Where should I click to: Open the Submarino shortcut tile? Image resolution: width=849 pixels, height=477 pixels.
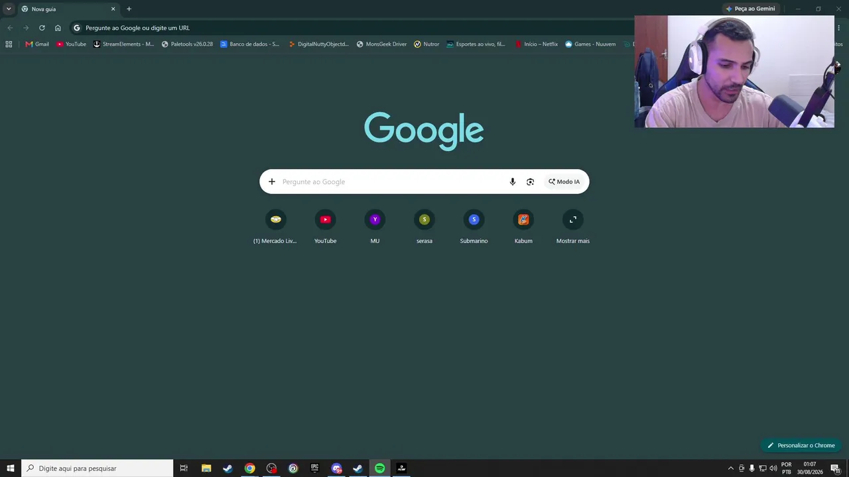[474, 227]
